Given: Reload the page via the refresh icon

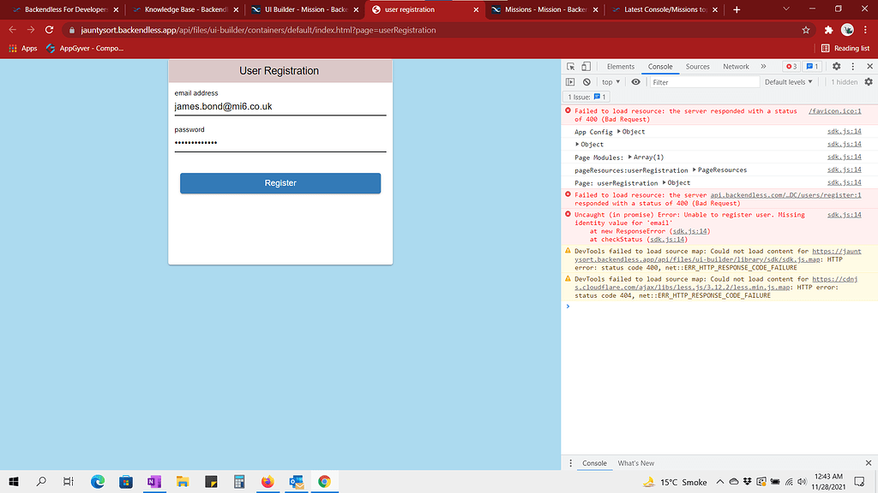Looking at the screenshot, I should tap(49, 29).
